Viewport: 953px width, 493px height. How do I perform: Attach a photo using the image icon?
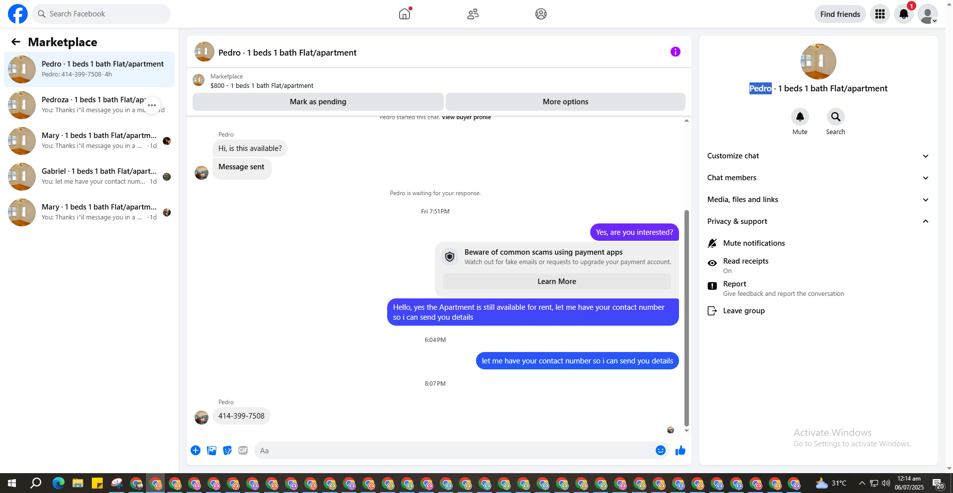(x=211, y=450)
